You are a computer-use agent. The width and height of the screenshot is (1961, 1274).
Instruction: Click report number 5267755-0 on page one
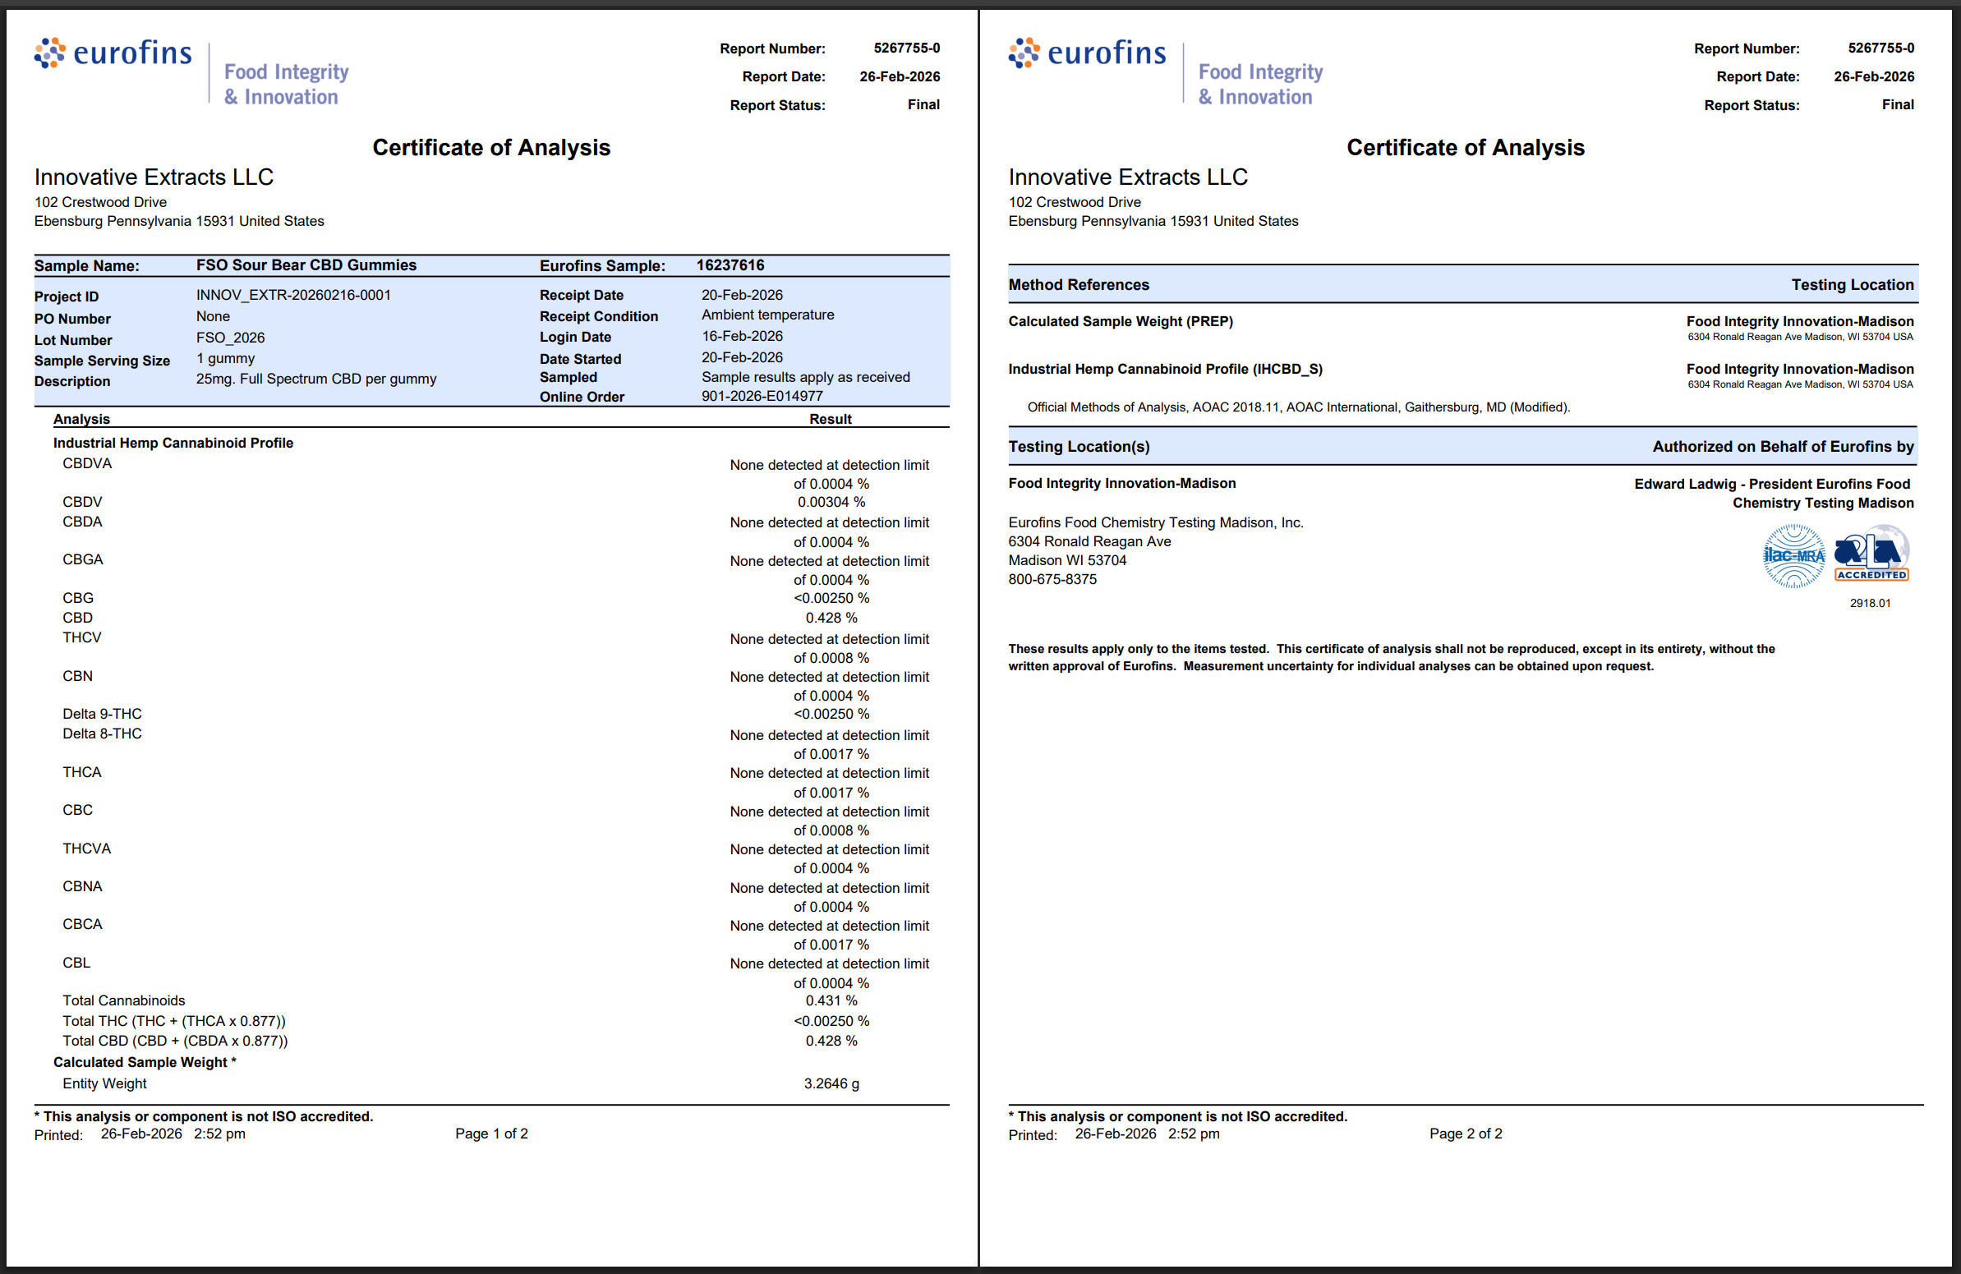(x=906, y=48)
